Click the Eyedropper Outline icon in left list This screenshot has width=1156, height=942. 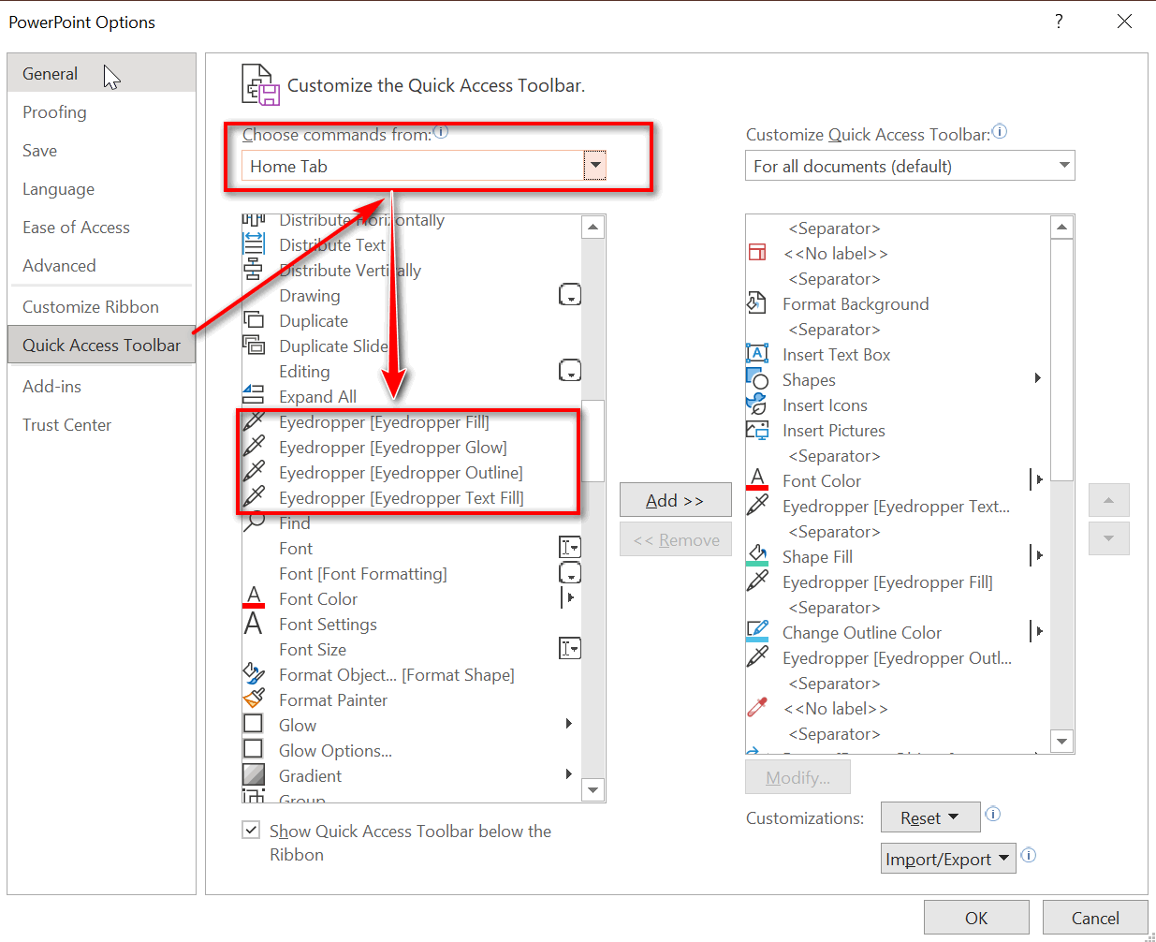[254, 472]
